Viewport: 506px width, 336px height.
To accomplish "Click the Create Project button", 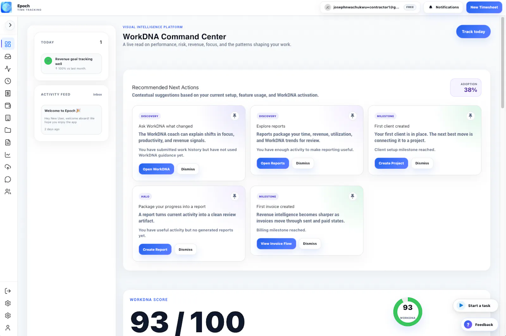I will coord(391,163).
